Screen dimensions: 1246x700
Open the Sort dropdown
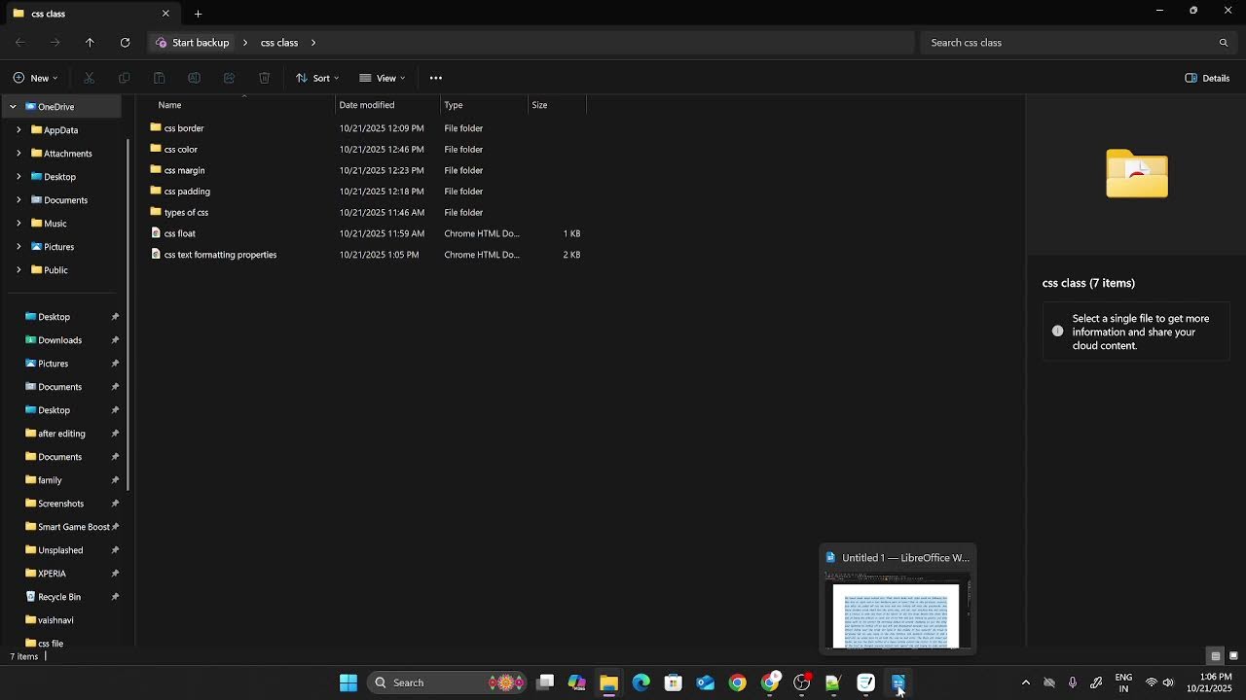click(317, 78)
